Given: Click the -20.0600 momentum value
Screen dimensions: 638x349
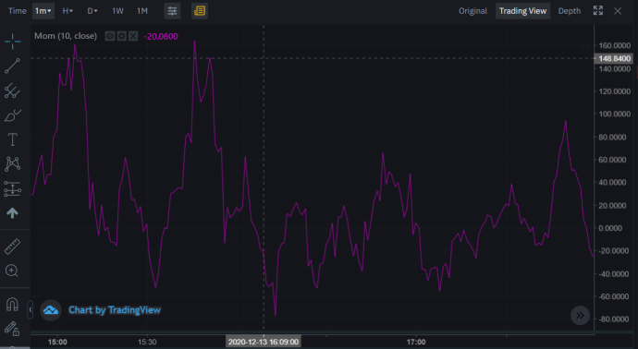Looking at the screenshot, I should coord(161,37).
